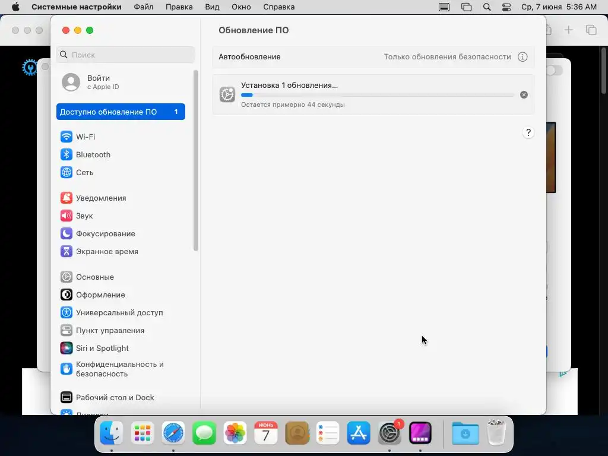Open Messages from the Dock
608x456 pixels.
point(204,433)
